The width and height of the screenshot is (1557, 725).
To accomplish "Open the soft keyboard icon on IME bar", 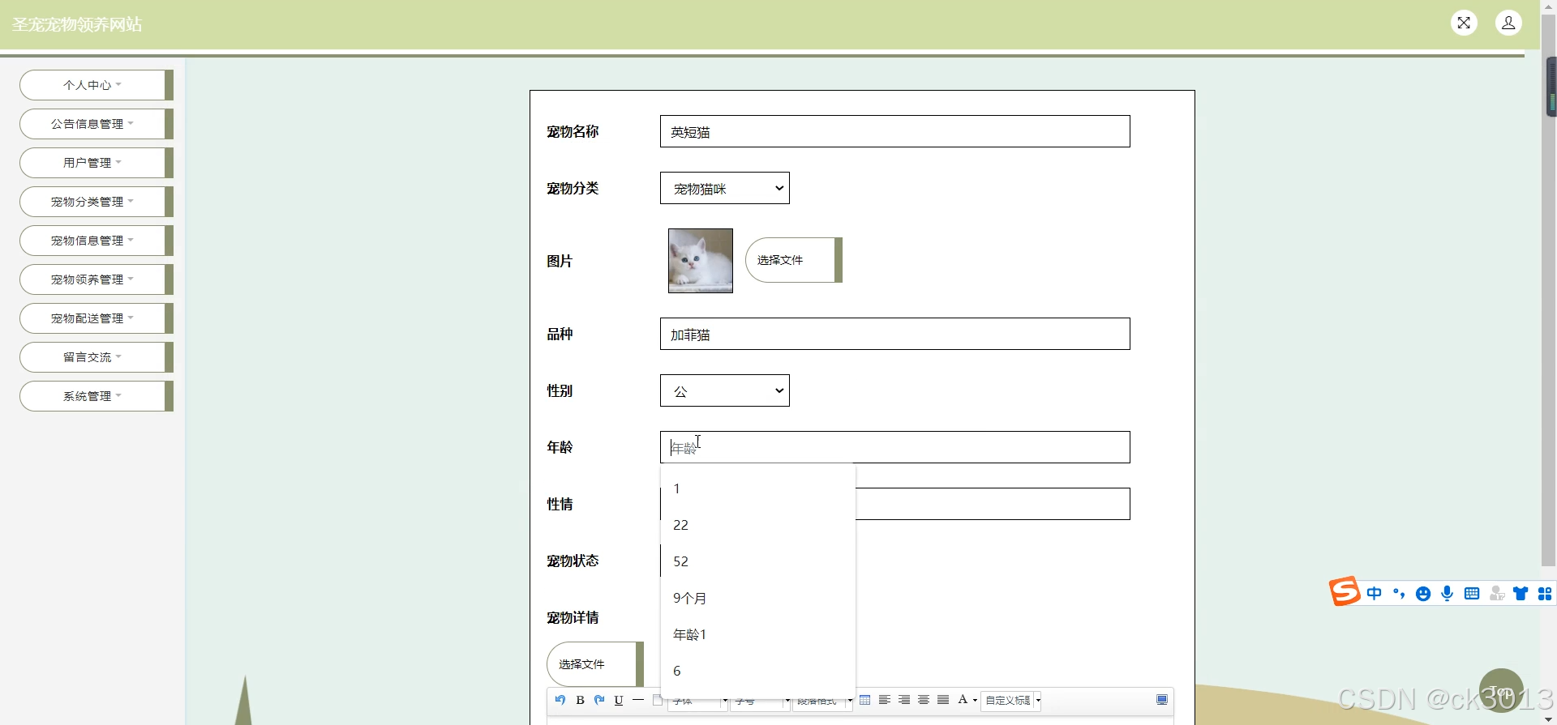I will [1472, 594].
